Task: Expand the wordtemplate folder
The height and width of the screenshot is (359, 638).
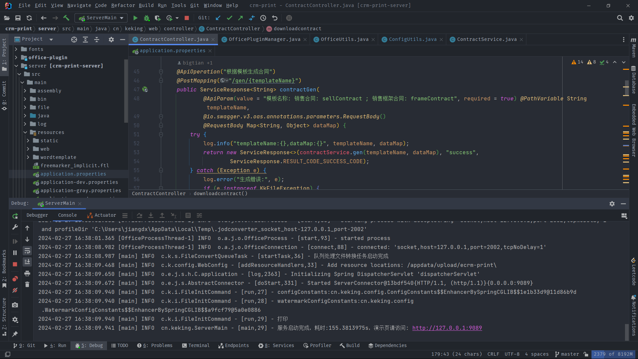Action: 28,157
